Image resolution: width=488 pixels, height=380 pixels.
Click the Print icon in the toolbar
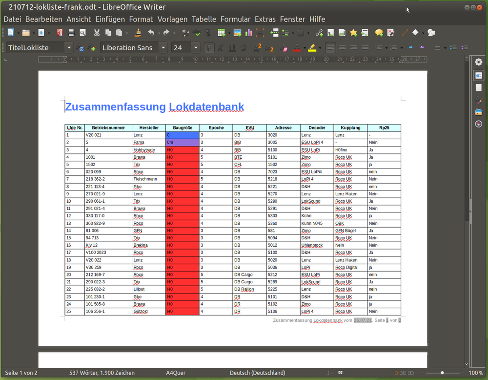click(71, 33)
